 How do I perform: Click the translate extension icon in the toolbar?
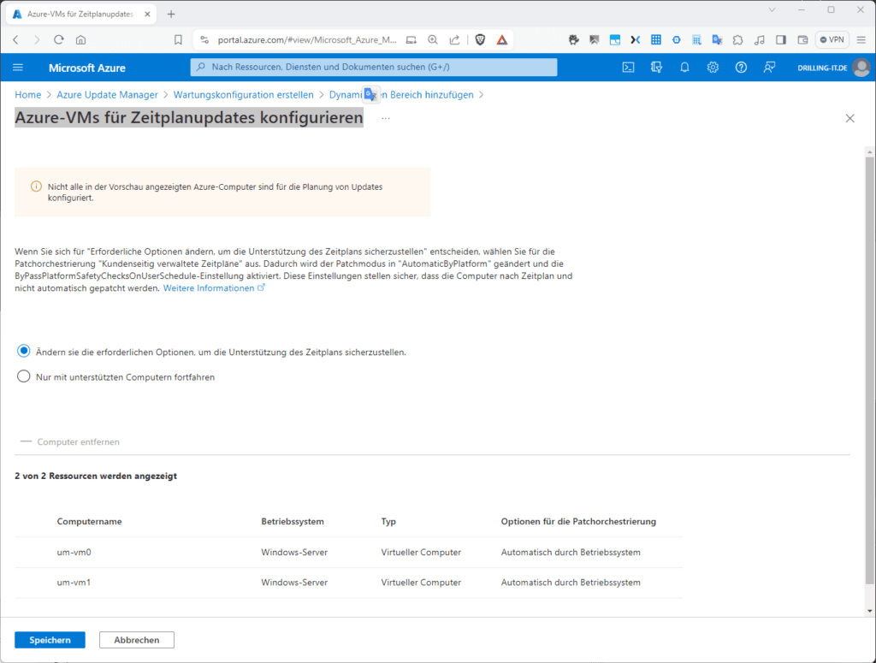[718, 39]
